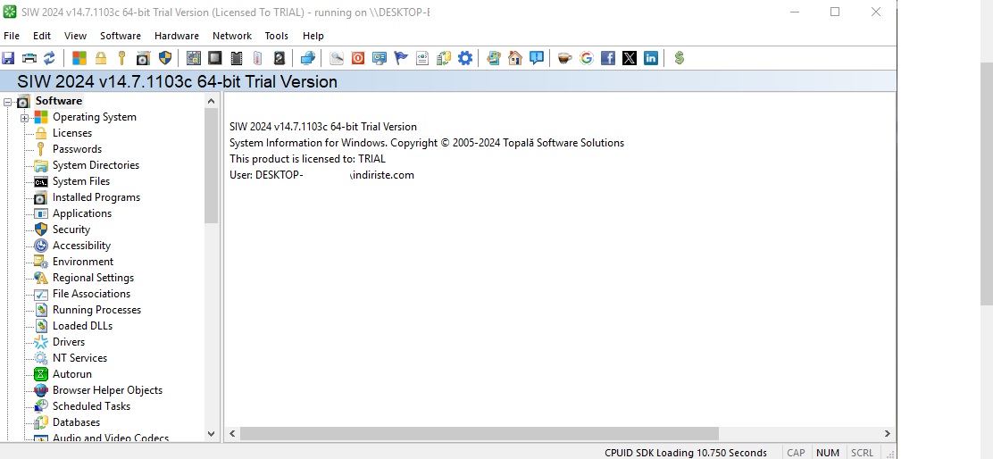This screenshot has width=993, height=459.
Task: Click the Windows logo toolbar icon
Action: 79,58
